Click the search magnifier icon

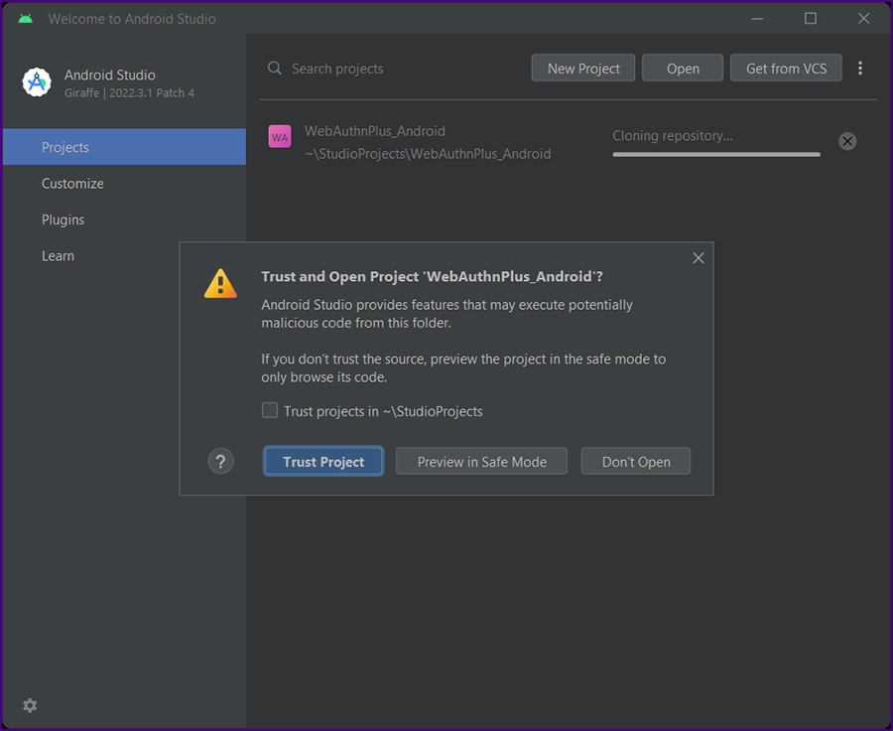pos(275,69)
